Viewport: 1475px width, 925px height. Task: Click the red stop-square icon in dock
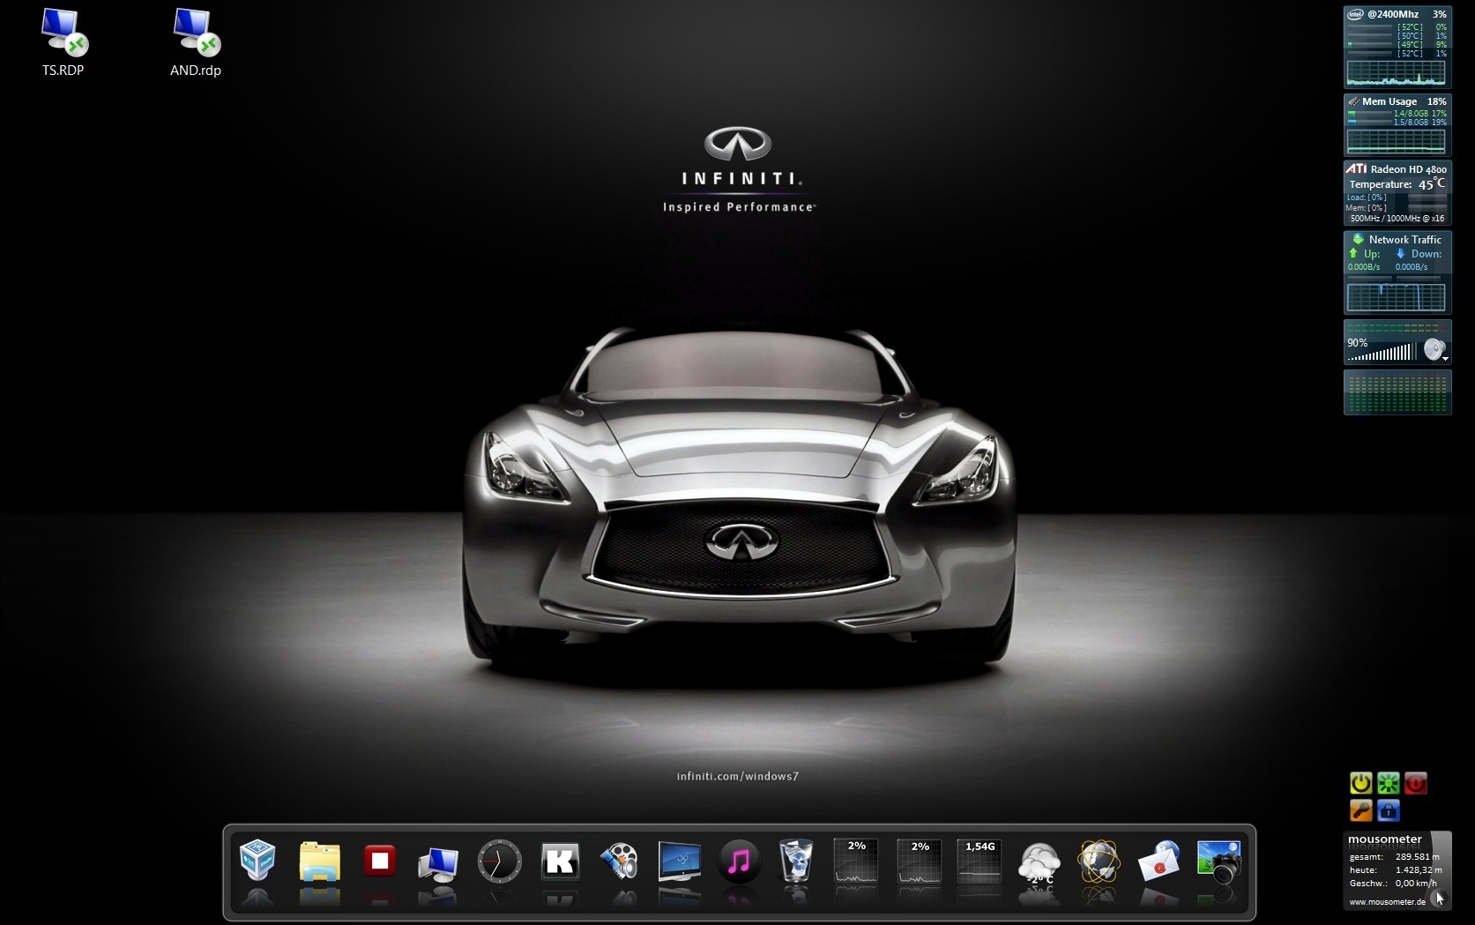coord(380,861)
